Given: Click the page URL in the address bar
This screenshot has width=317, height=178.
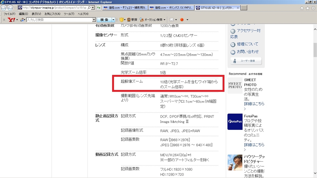Looking at the screenshot, I should [54, 8].
